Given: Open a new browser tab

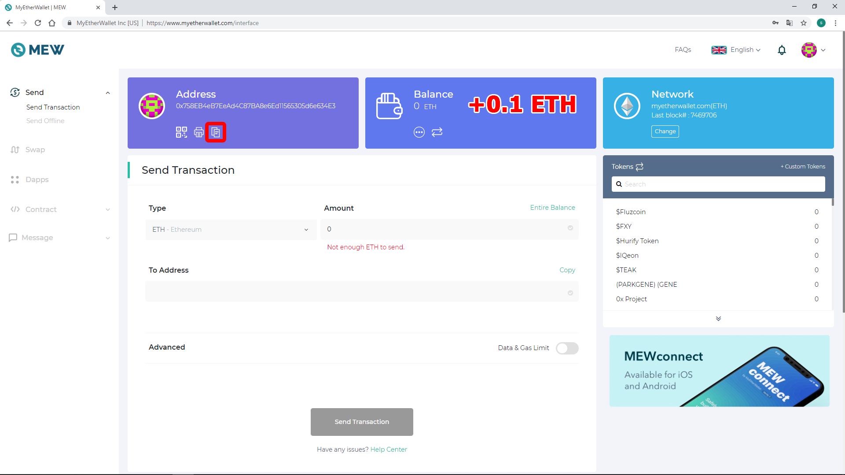Looking at the screenshot, I should pyautogui.click(x=115, y=7).
